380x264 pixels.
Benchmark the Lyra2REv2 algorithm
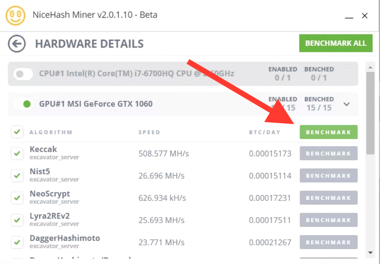click(x=329, y=220)
